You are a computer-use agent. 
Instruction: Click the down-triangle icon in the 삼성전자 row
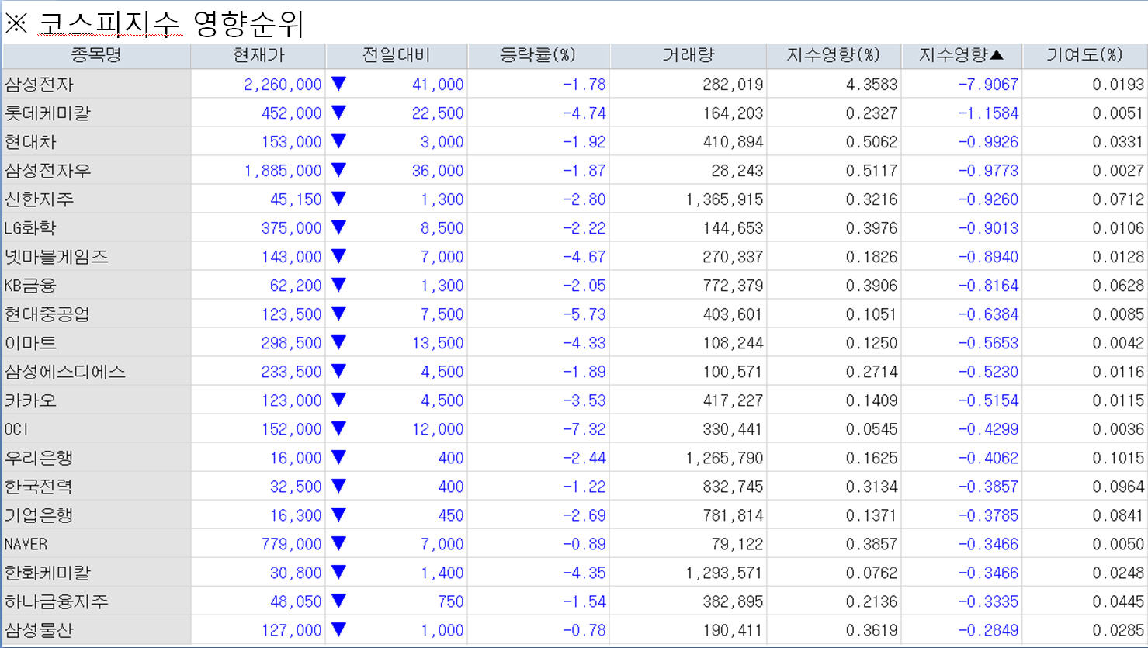click(x=338, y=84)
